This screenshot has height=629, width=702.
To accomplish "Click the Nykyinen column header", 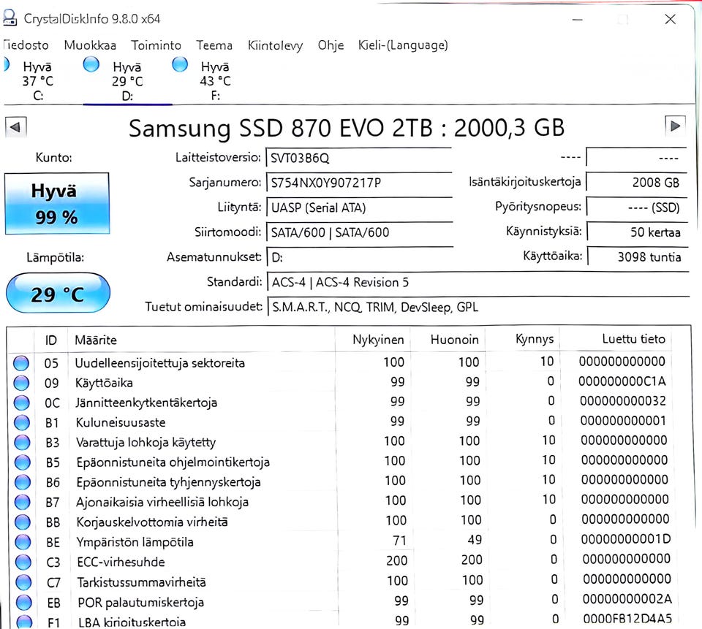I will click(372, 340).
